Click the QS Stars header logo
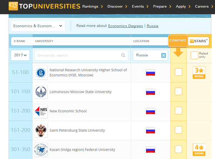Viewport: 215px width, 159px height. 199,41
